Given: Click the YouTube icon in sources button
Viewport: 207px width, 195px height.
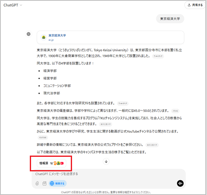Looking at the screenshot, I should click(x=62, y=163).
